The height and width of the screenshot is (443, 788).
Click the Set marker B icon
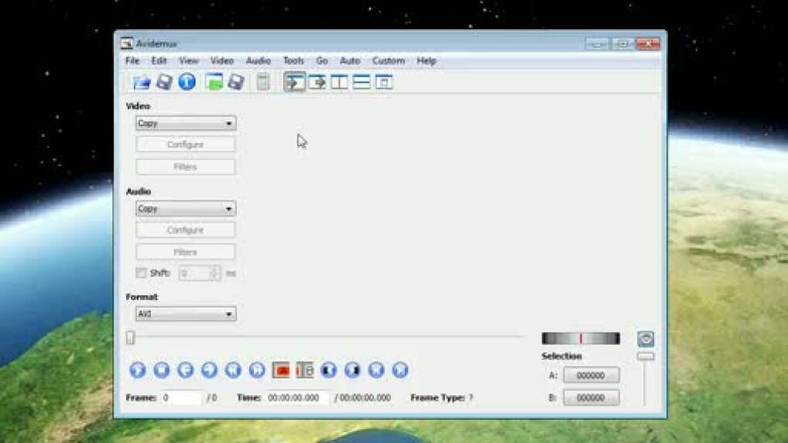[x=304, y=370]
